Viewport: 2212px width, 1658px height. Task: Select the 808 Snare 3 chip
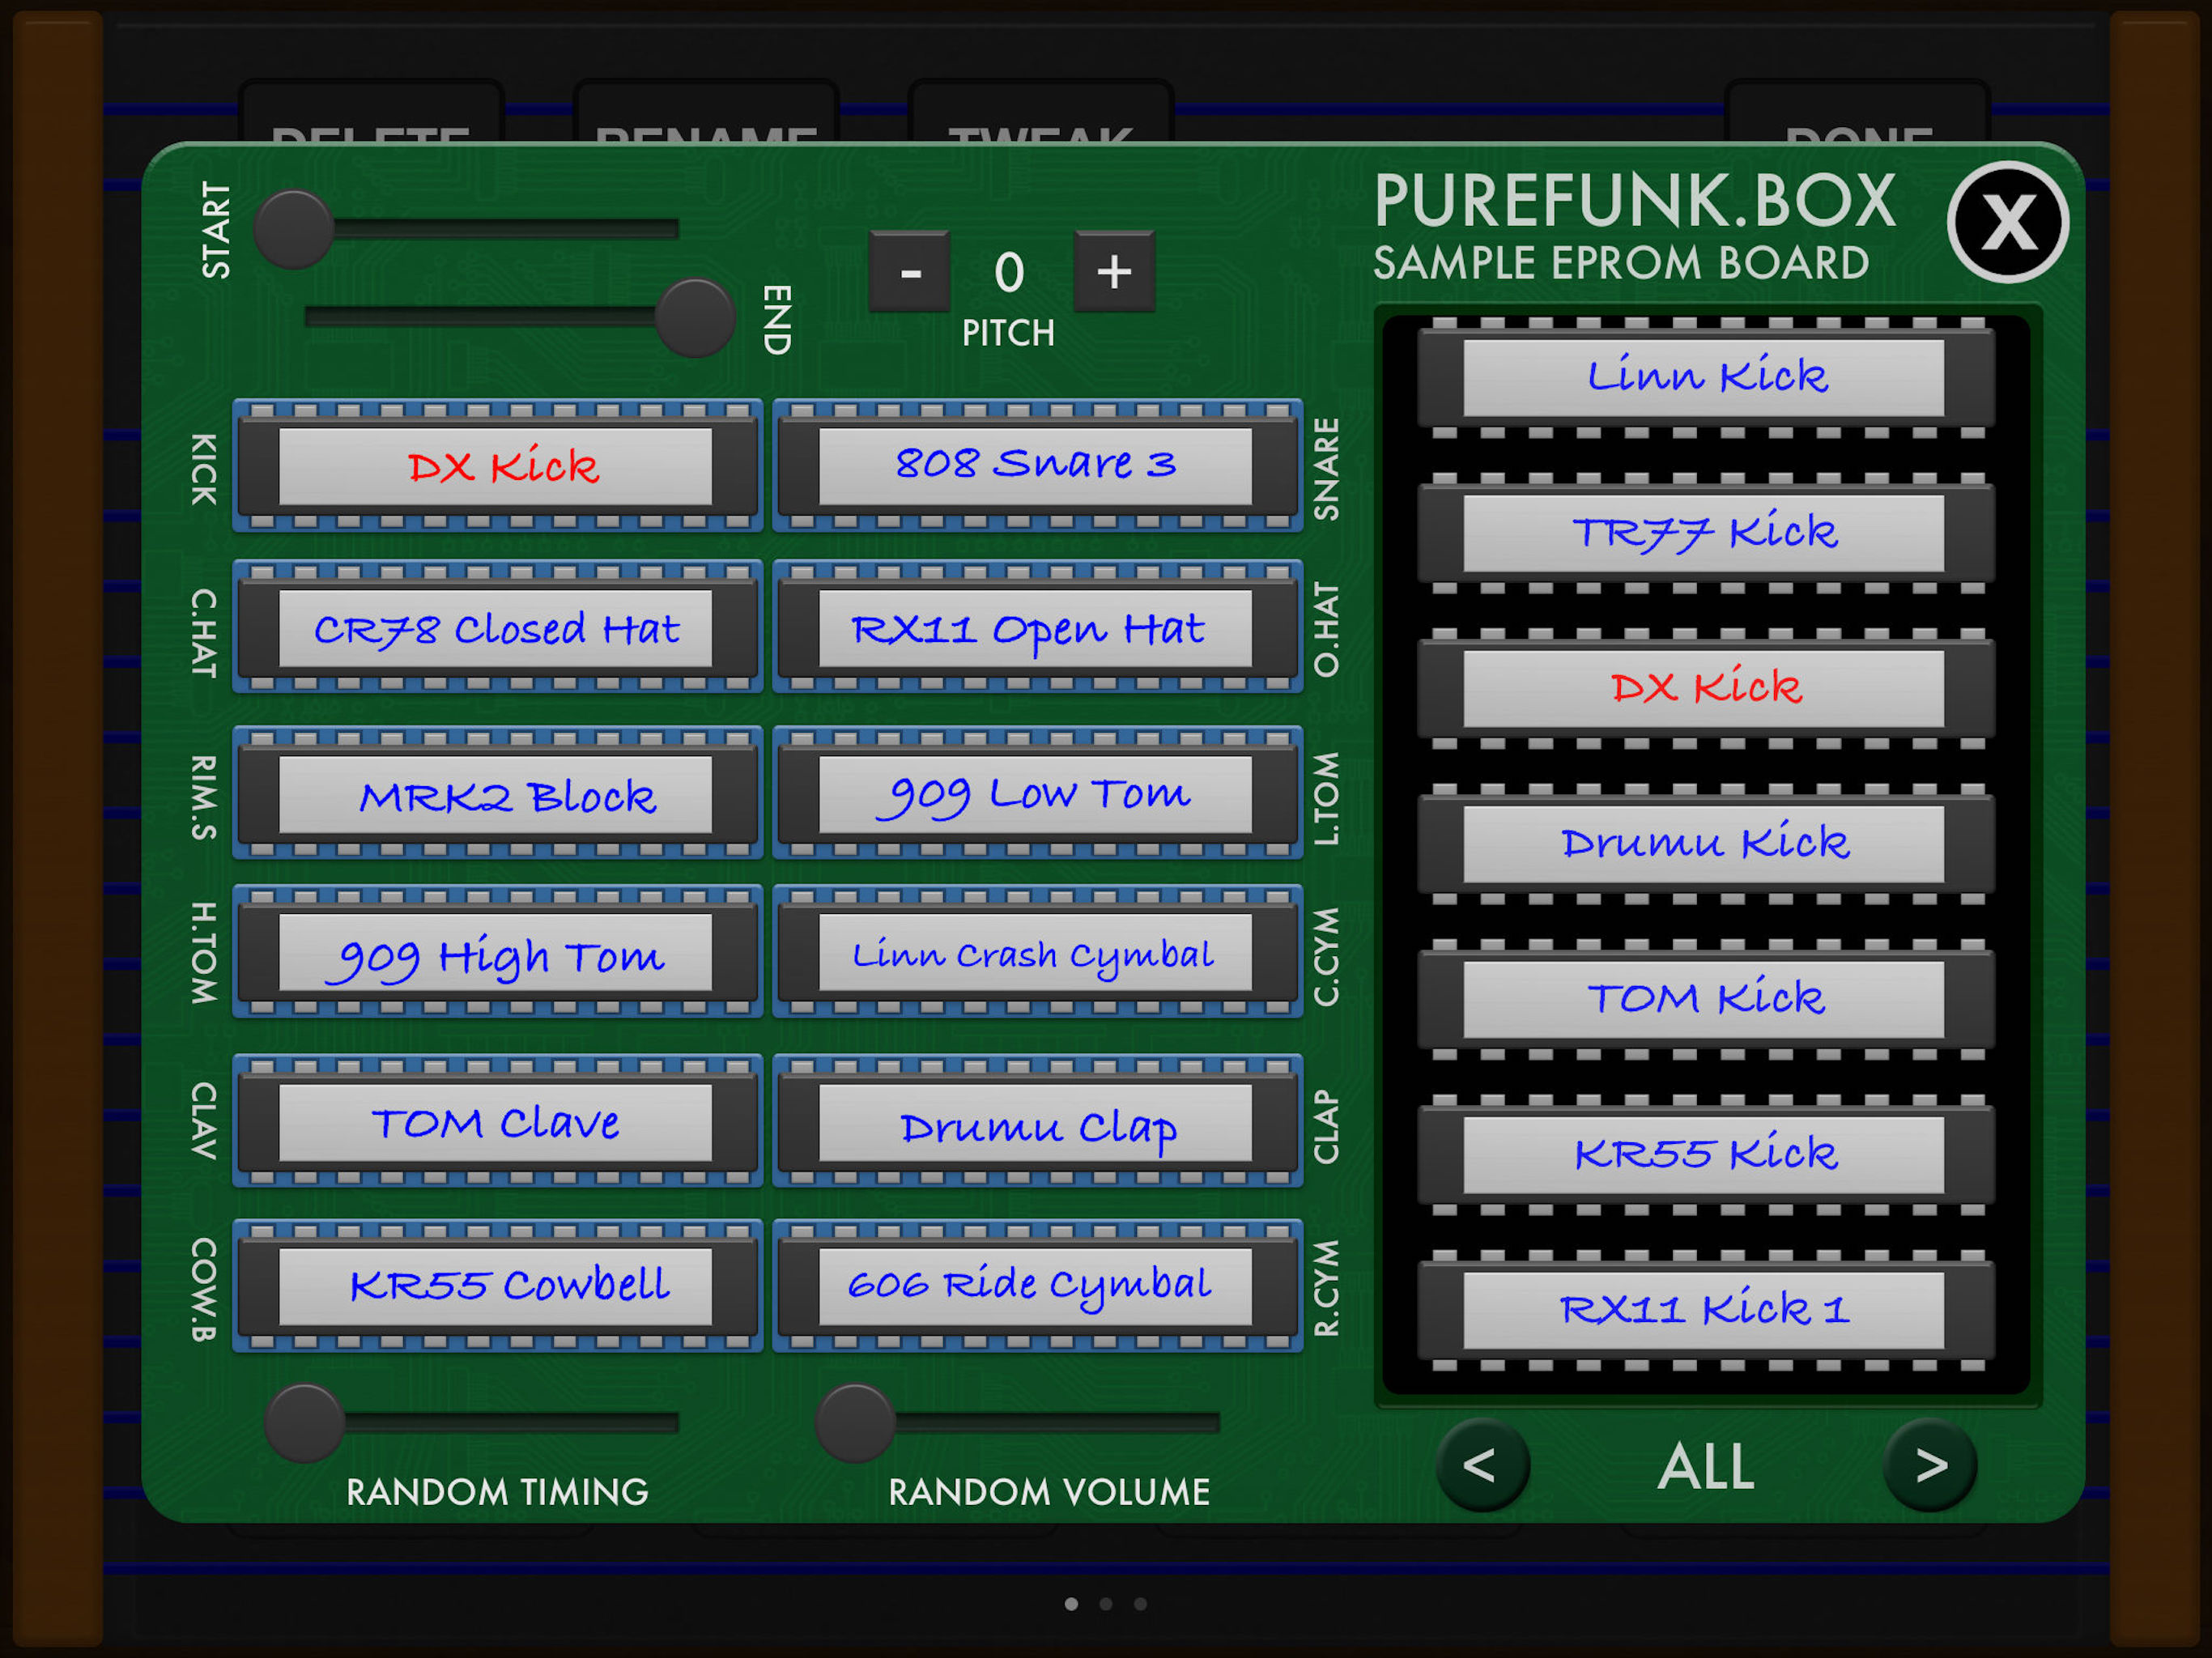point(1036,464)
